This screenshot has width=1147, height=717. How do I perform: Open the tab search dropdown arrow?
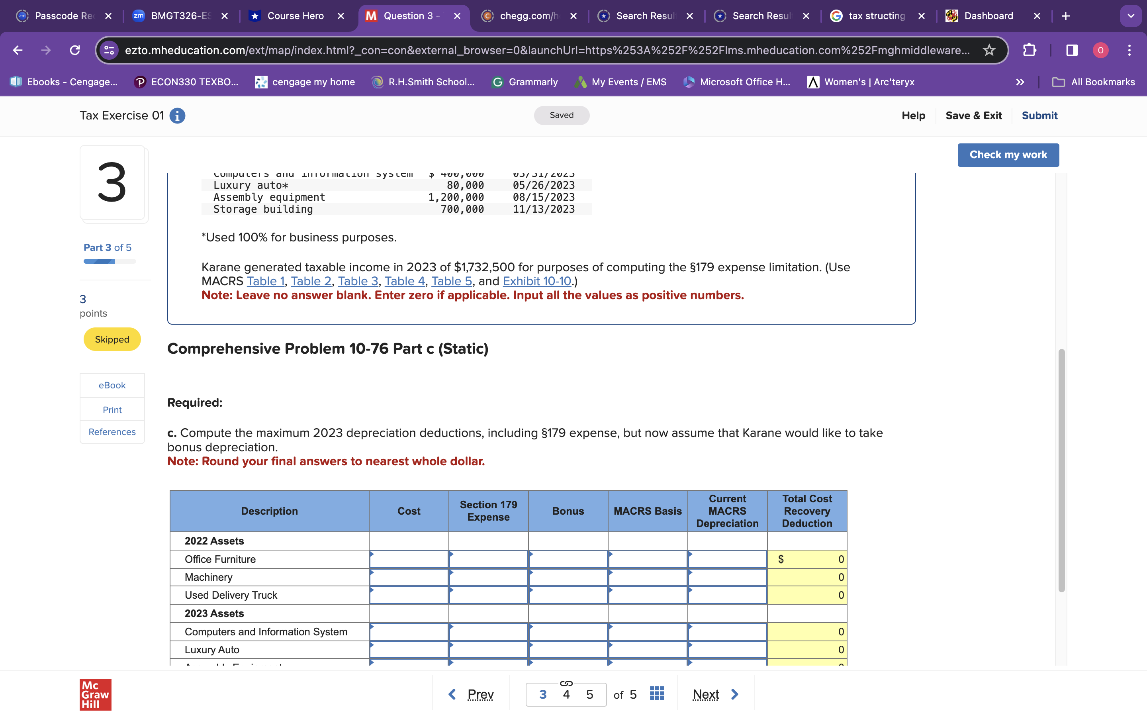[x=1131, y=16]
